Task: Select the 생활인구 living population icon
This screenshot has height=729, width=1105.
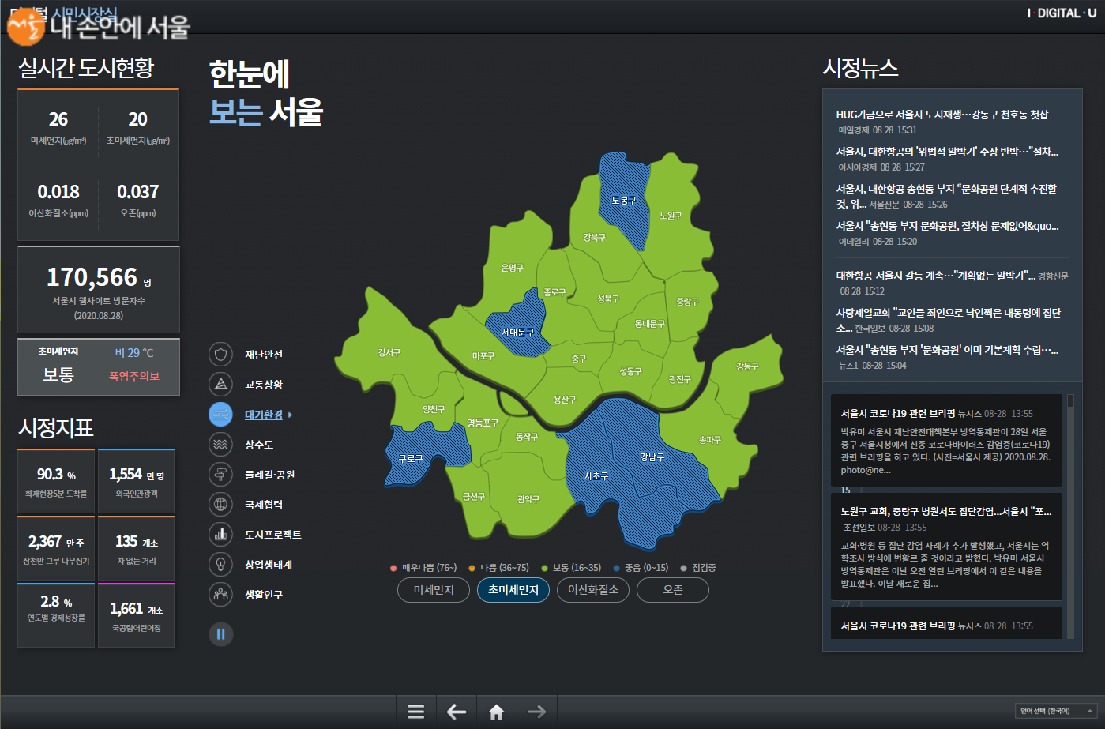Action: tap(221, 594)
